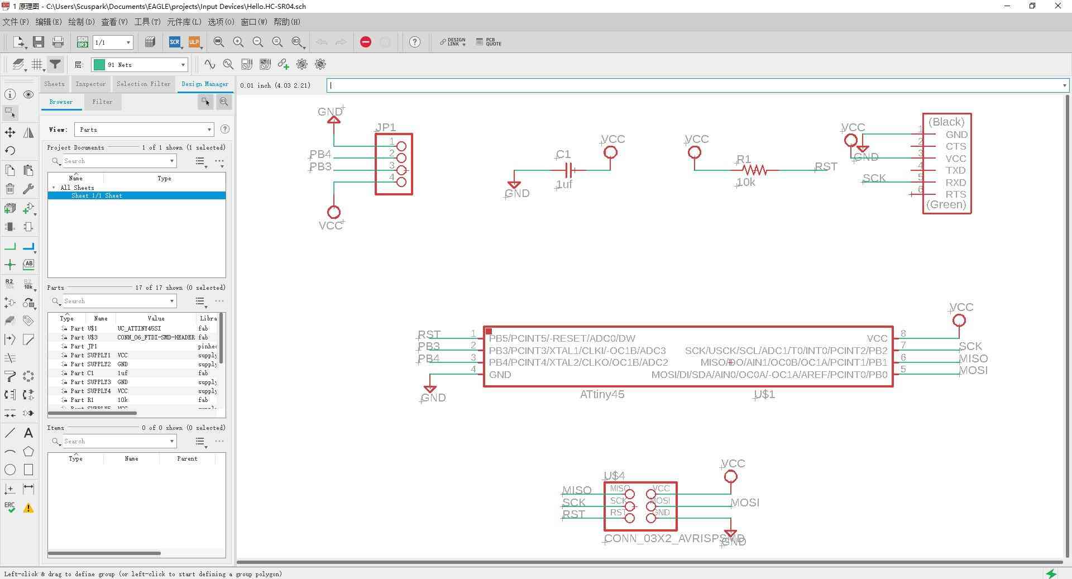This screenshot has height=579, width=1072.
Task: Click the red Stop command icon
Action: [x=366, y=42]
